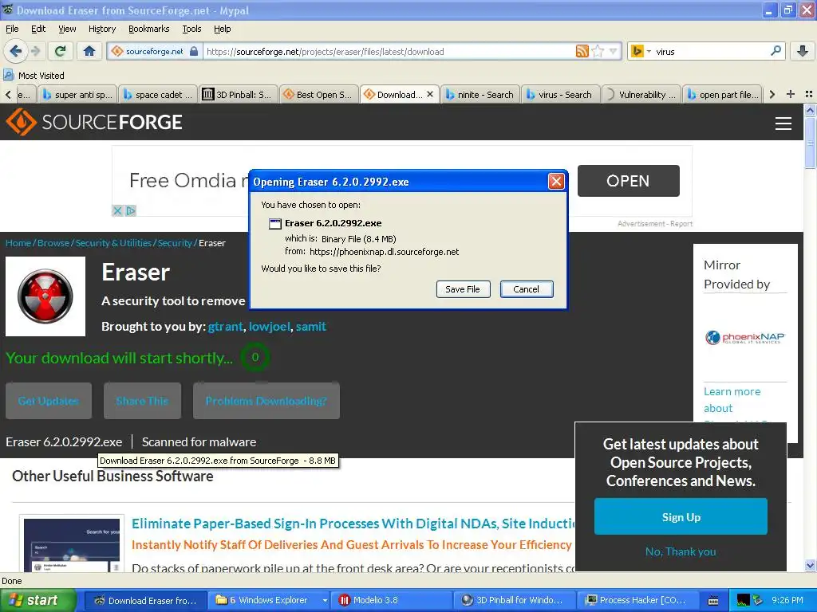Open the Bing search engine selector dropdown
Screen dimensions: 817x612
click(x=641, y=51)
